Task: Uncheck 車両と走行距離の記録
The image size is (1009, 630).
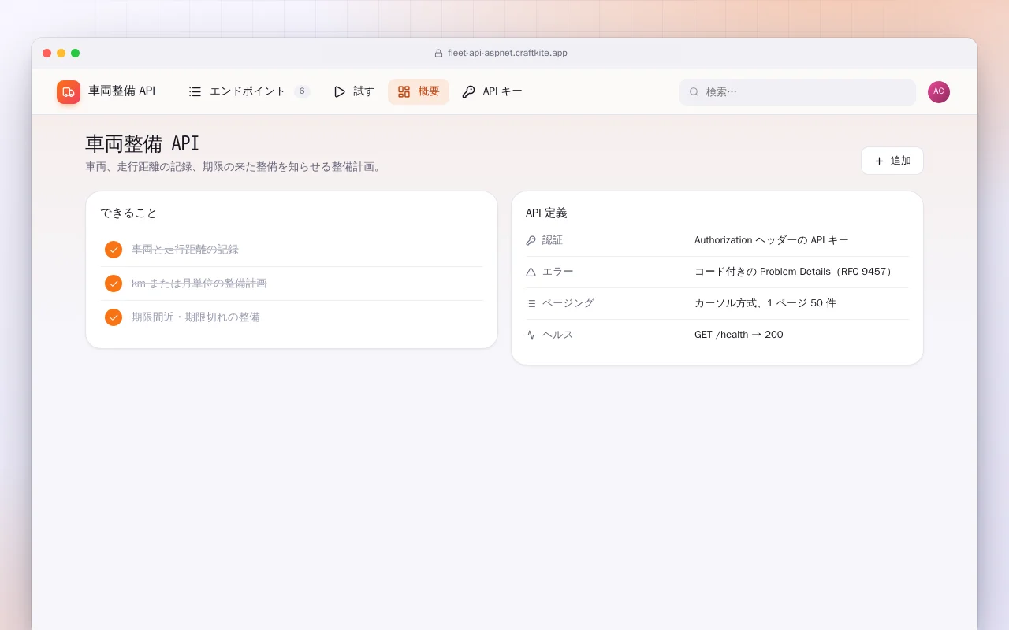Action: pyautogui.click(x=114, y=250)
